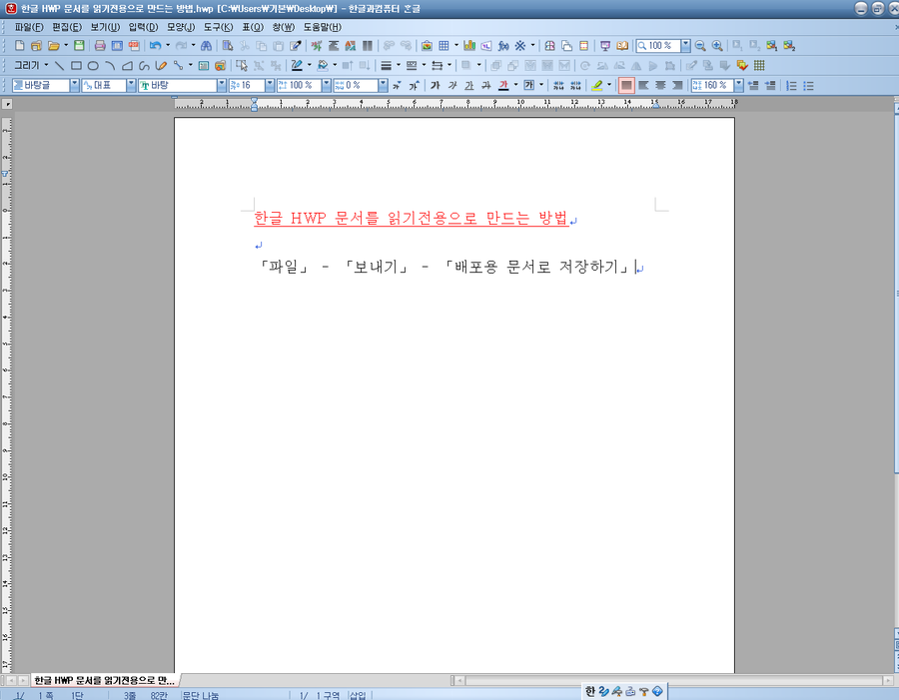The width and height of the screenshot is (899, 700).
Task: Open the 도움말(H) menu
Action: pos(323,27)
